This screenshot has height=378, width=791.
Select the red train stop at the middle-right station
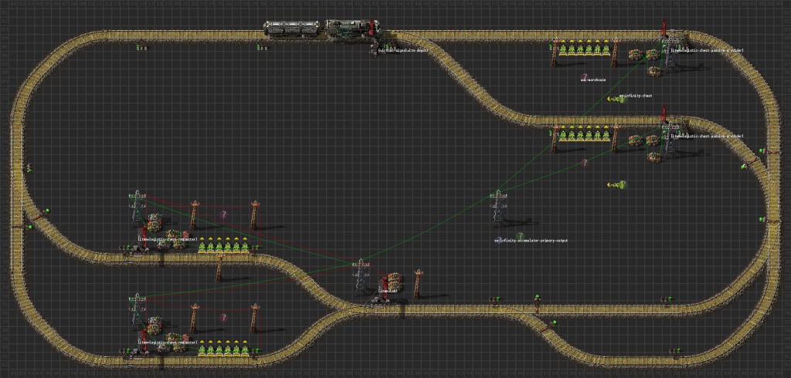(664, 114)
